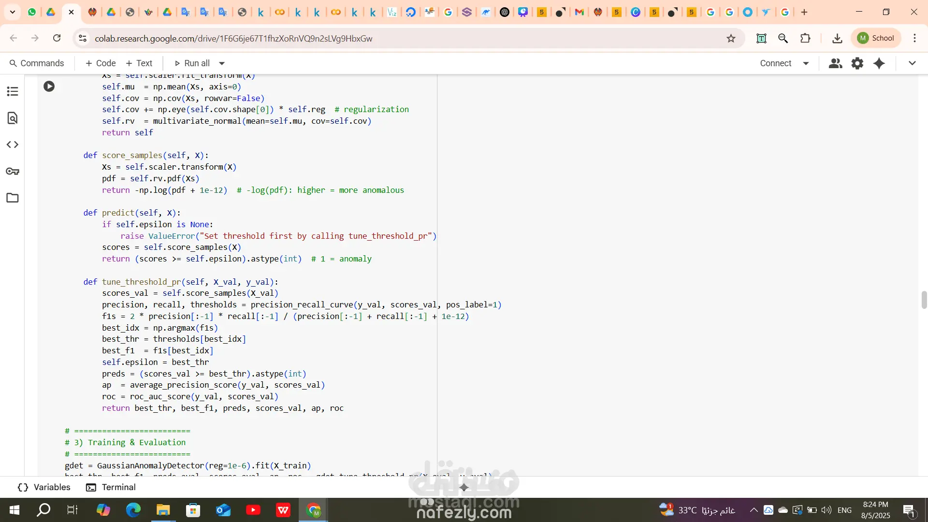Viewport: 928px width, 522px height.
Task: Open the Secrets key icon
Action: pos(13,171)
